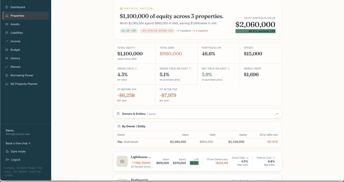
Task: Open the Lighthouse property title
Action: (141, 157)
